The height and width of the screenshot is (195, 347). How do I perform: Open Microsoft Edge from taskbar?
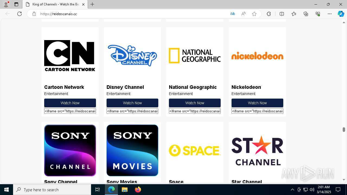click(111, 190)
